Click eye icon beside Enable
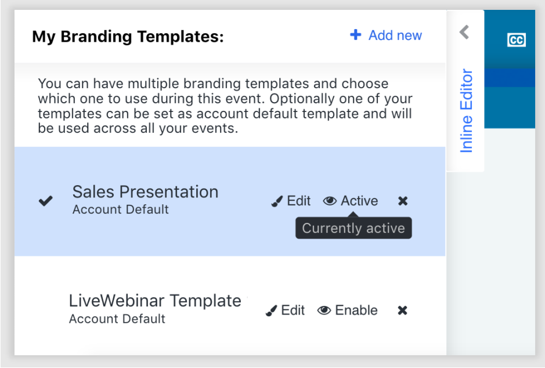545x368 pixels. 324,311
